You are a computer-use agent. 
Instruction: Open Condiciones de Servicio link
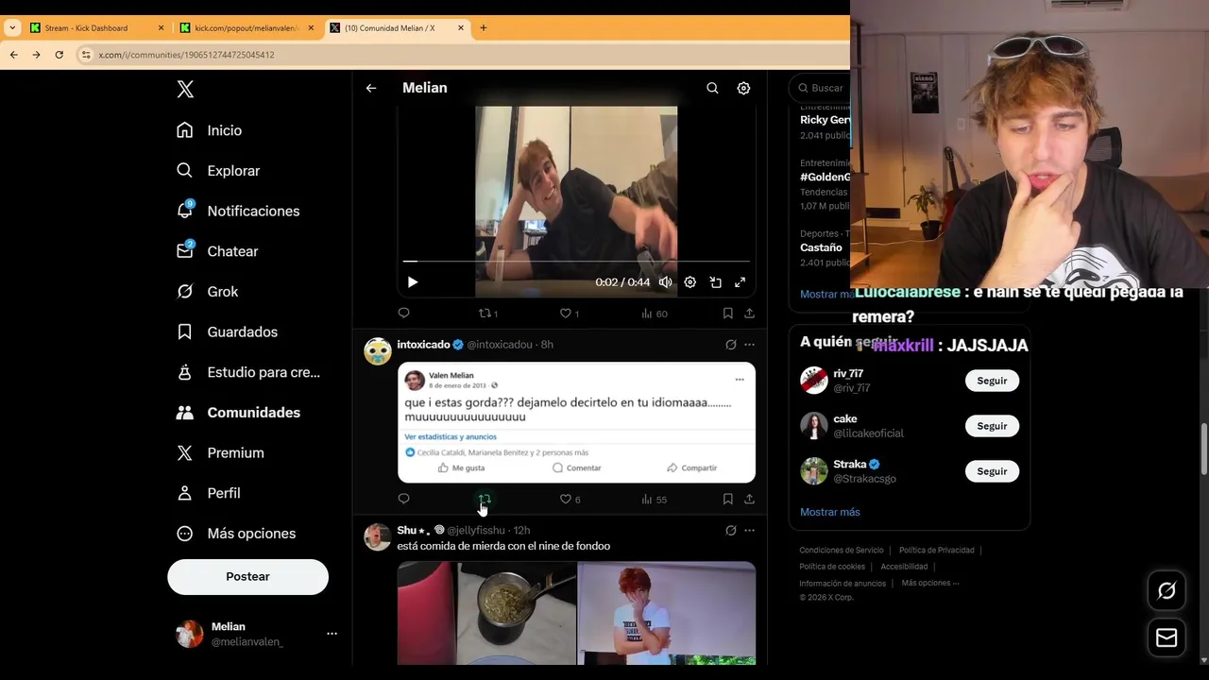pos(842,551)
